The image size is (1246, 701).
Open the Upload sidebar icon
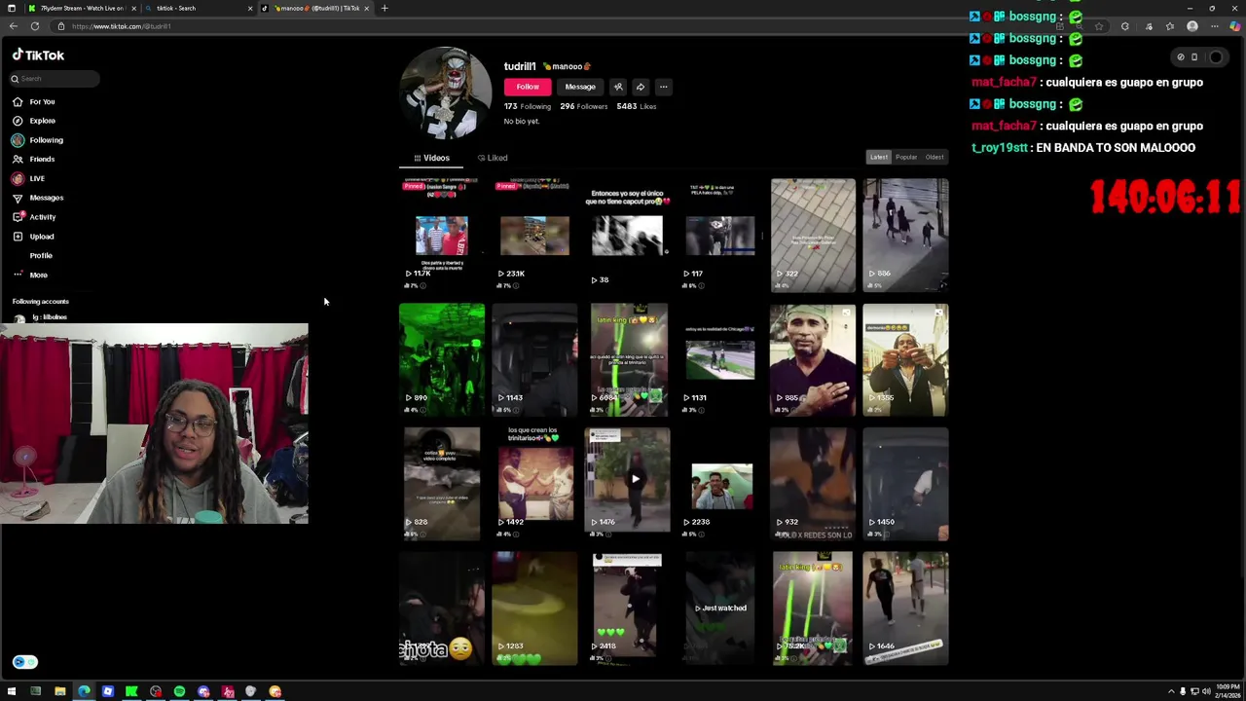click(18, 237)
